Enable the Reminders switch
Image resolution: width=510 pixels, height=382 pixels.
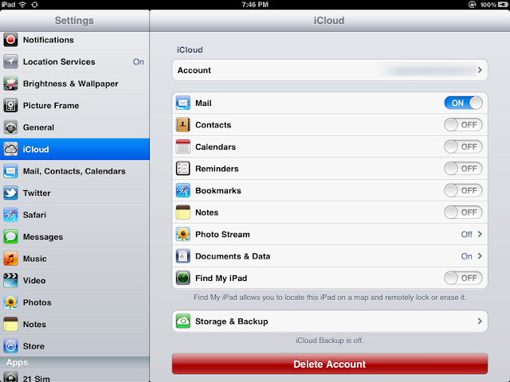click(463, 169)
